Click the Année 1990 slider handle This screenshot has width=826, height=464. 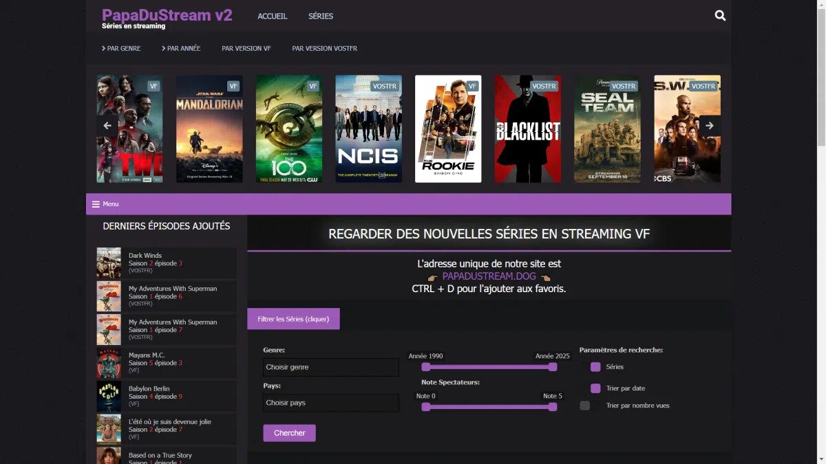pos(425,367)
